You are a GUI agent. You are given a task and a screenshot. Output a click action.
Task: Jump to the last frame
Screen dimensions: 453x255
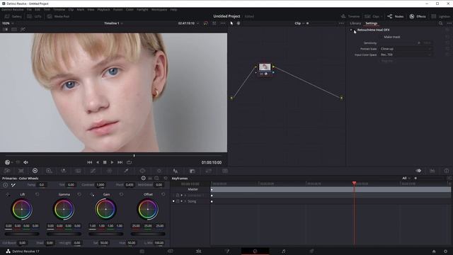point(120,162)
